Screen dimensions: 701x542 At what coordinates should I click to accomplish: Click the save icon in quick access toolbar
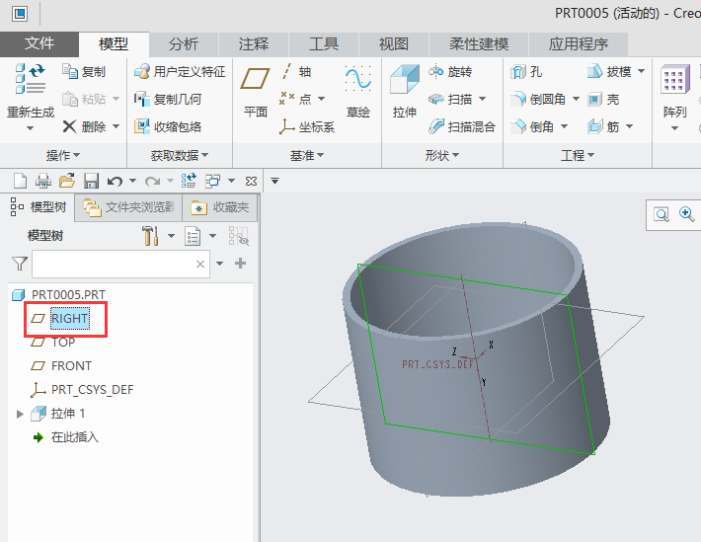pos(91,181)
